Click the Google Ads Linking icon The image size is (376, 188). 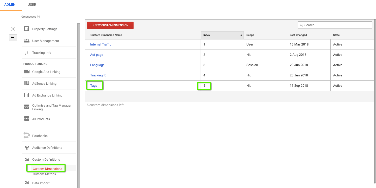pyautogui.click(x=26, y=72)
